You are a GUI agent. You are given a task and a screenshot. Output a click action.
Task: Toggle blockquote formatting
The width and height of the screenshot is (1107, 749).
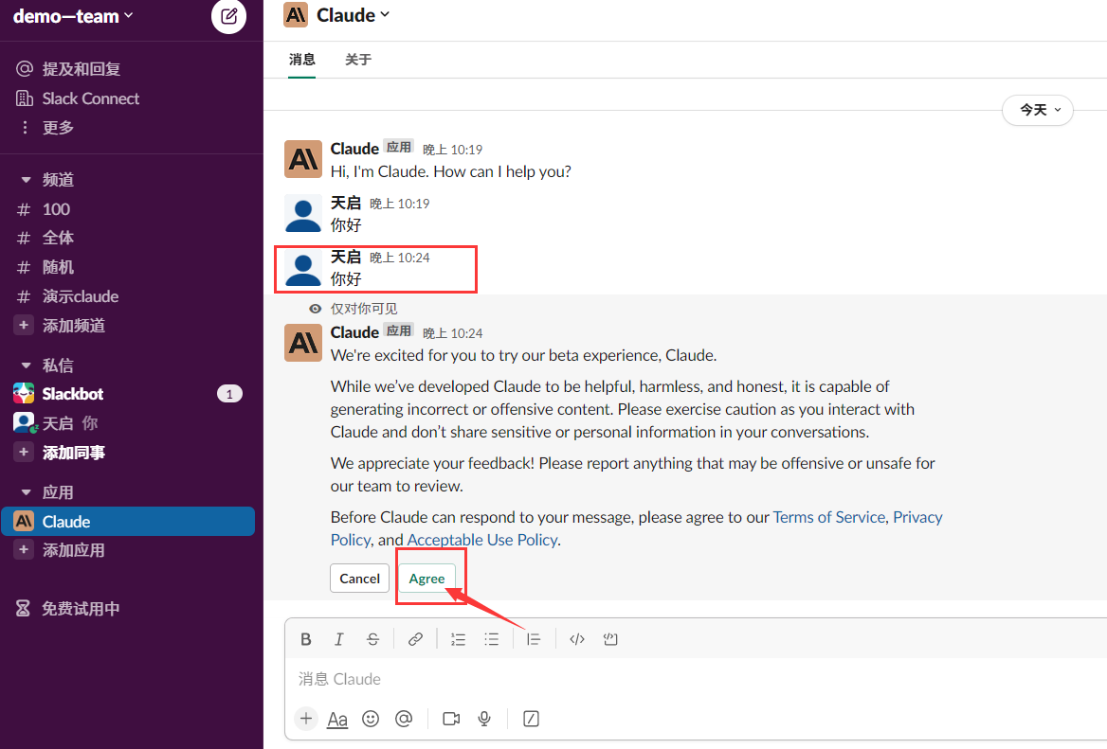(x=534, y=639)
